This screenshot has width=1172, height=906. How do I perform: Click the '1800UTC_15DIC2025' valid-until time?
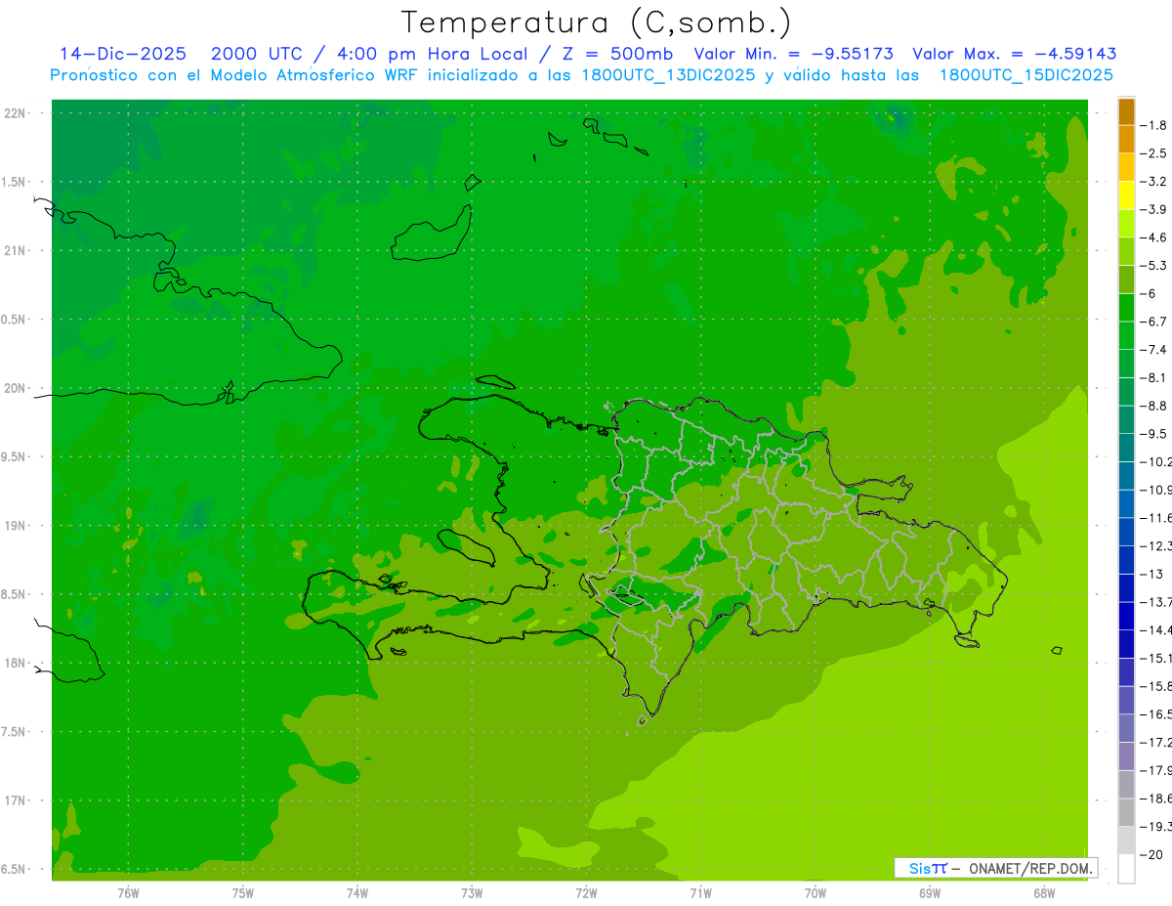point(1026,75)
